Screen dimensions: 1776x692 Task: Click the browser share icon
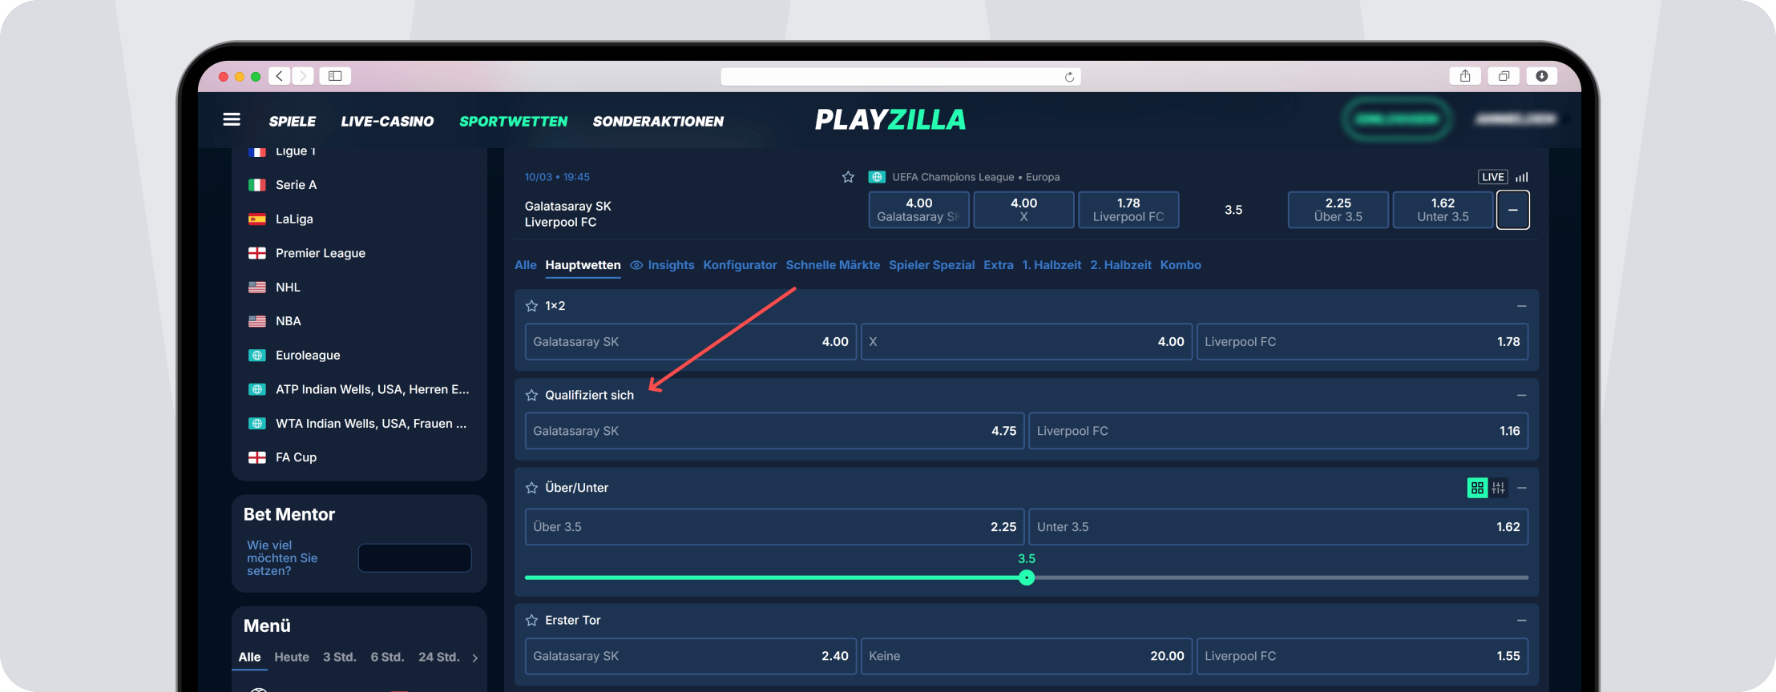click(1465, 76)
